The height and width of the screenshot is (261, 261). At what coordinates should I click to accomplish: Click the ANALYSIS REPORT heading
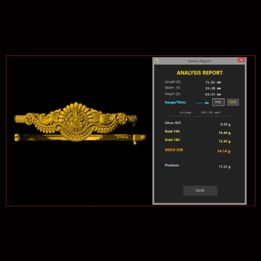click(200, 73)
